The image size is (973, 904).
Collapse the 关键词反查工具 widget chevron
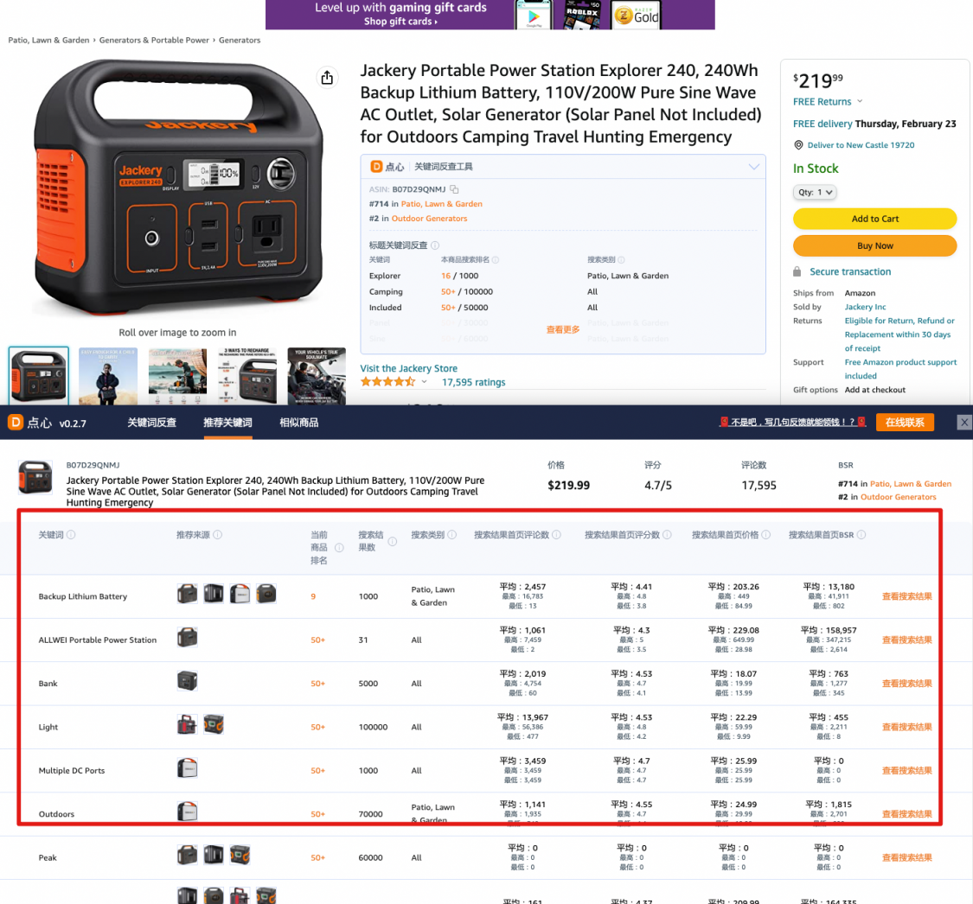point(753,167)
